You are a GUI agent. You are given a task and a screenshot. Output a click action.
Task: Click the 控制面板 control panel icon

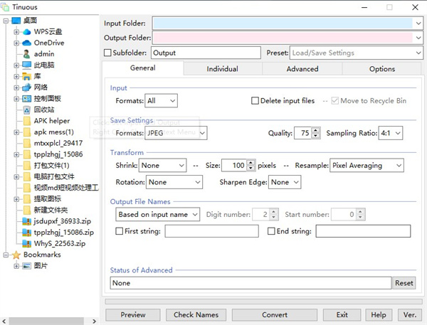(26, 98)
